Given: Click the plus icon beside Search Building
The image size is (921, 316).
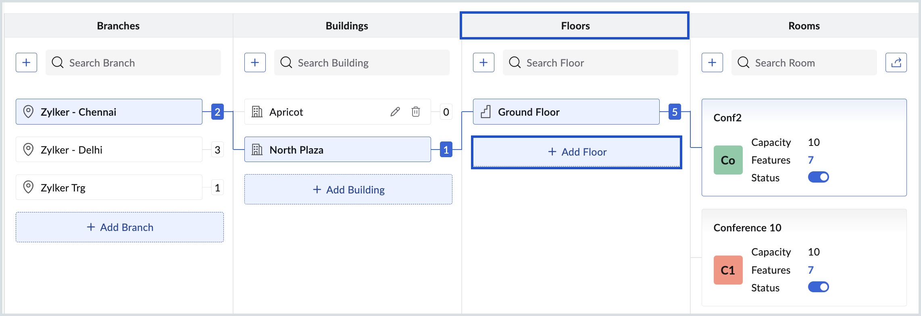Looking at the screenshot, I should (x=255, y=62).
